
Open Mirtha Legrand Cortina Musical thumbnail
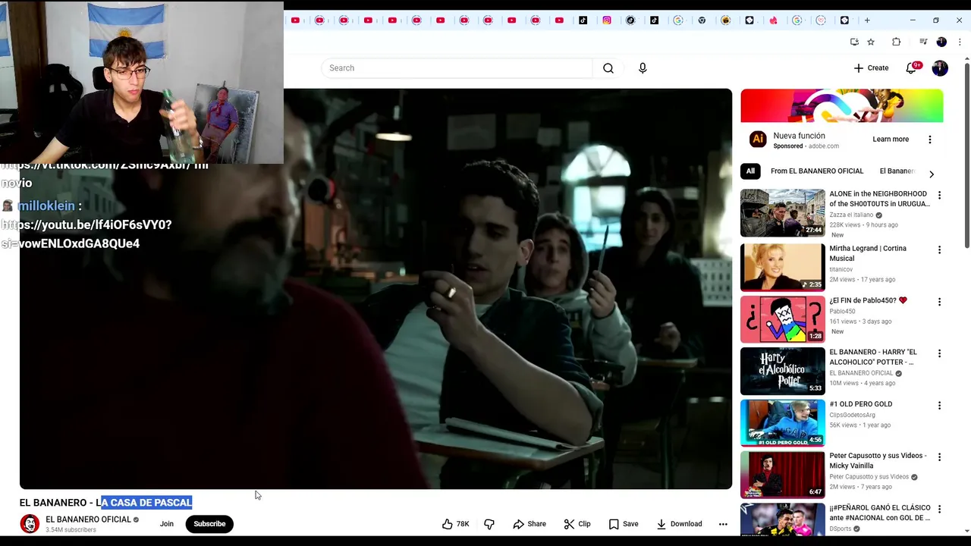coord(782,267)
